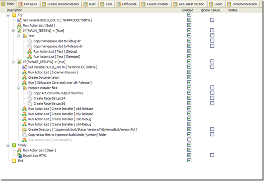Switch to the Clean tab
This screenshot has width=264, height=181.
coord(216,4)
